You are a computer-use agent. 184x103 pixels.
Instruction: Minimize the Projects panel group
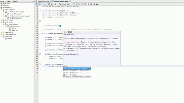tap(33, 1)
